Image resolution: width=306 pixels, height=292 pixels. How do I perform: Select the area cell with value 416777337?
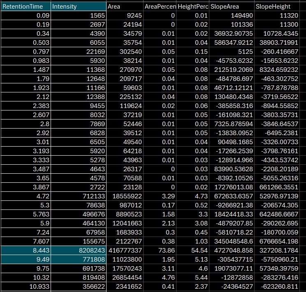(124, 251)
